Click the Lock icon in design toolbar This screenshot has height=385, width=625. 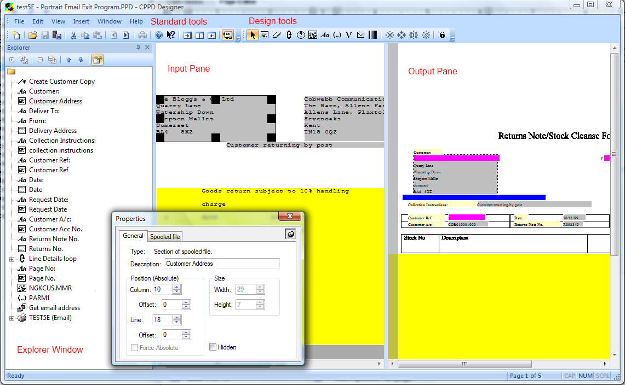(442, 35)
